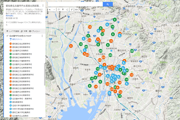Select the add marker pin tool
The height and width of the screenshot is (120, 180).
[63, 10]
